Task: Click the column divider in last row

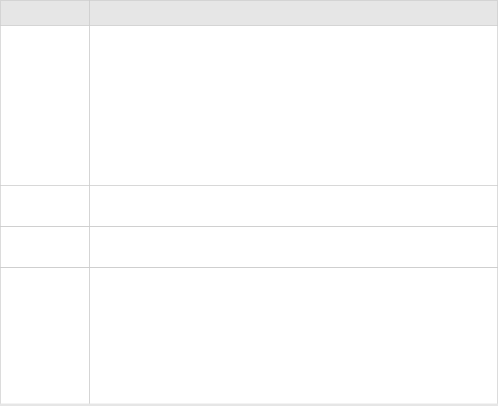Action: (89, 335)
